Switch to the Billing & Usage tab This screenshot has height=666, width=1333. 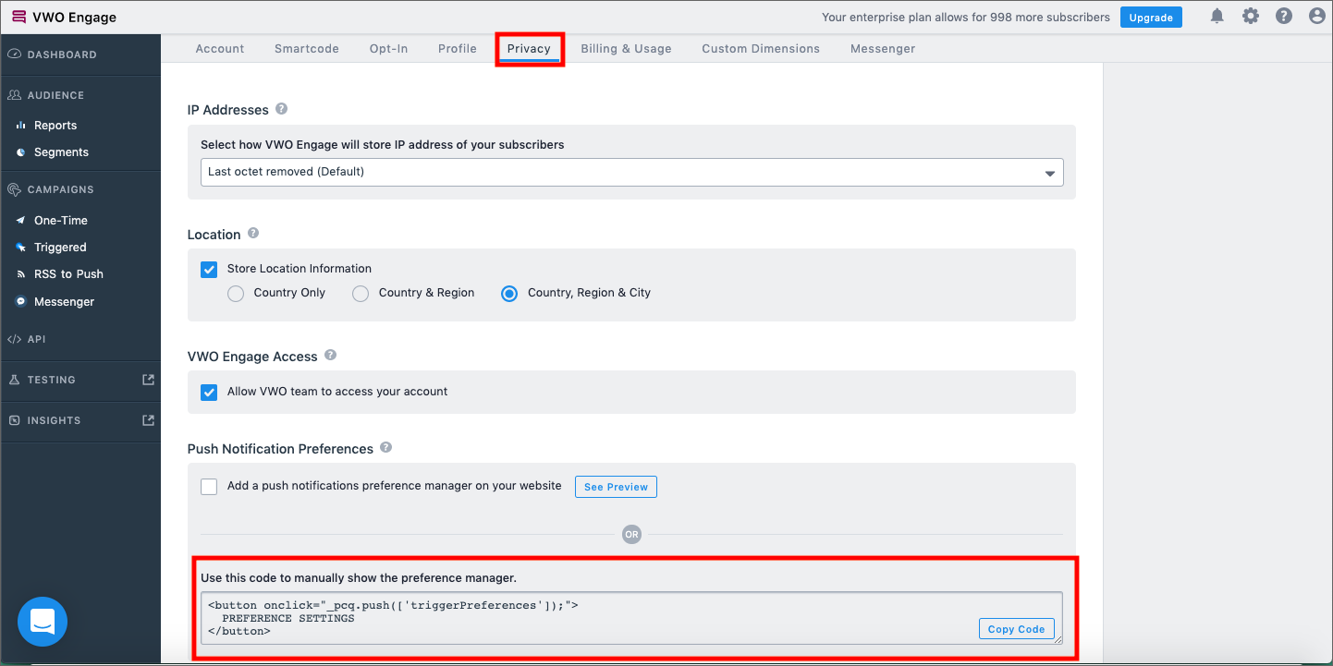click(x=627, y=48)
